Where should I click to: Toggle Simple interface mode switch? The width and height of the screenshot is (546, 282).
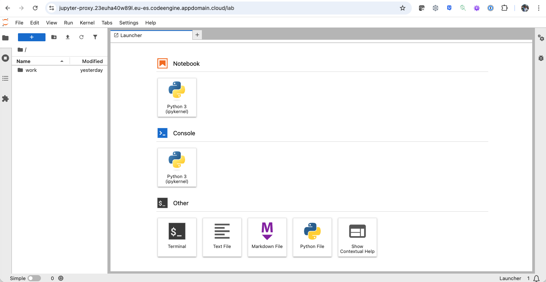34,279
